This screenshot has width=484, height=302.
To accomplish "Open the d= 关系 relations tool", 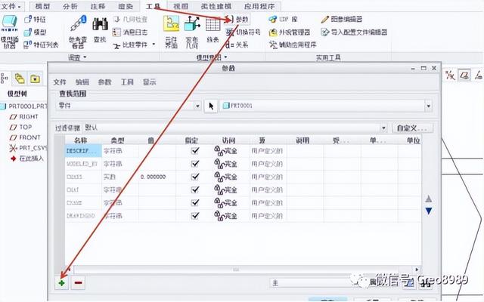I will click(x=237, y=45).
